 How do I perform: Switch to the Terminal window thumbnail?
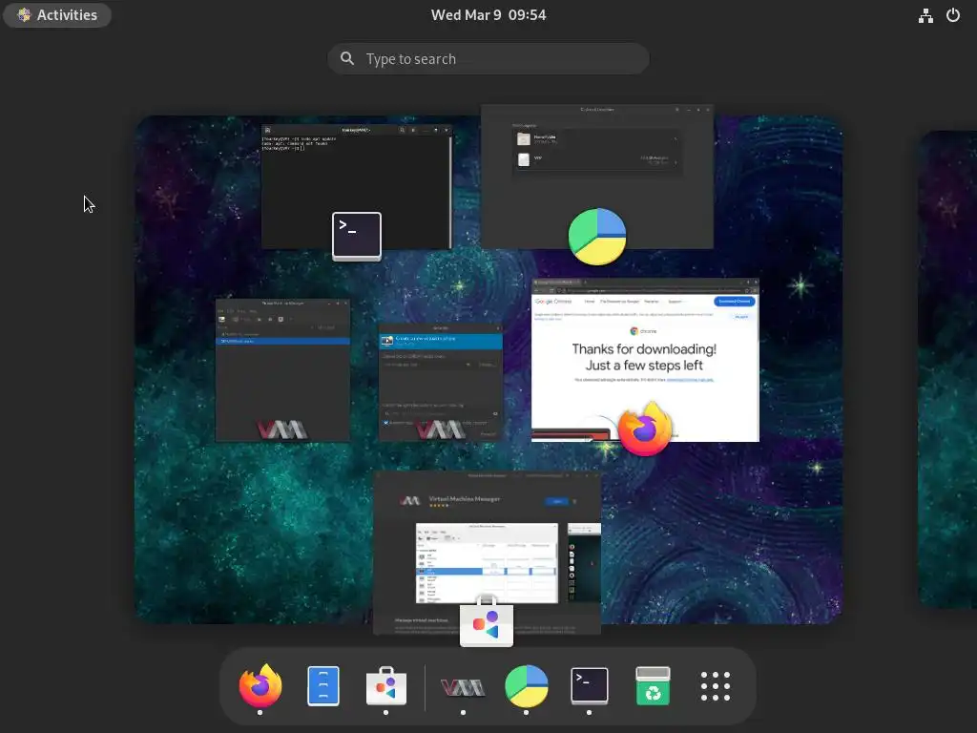click(x=357, y=186)
